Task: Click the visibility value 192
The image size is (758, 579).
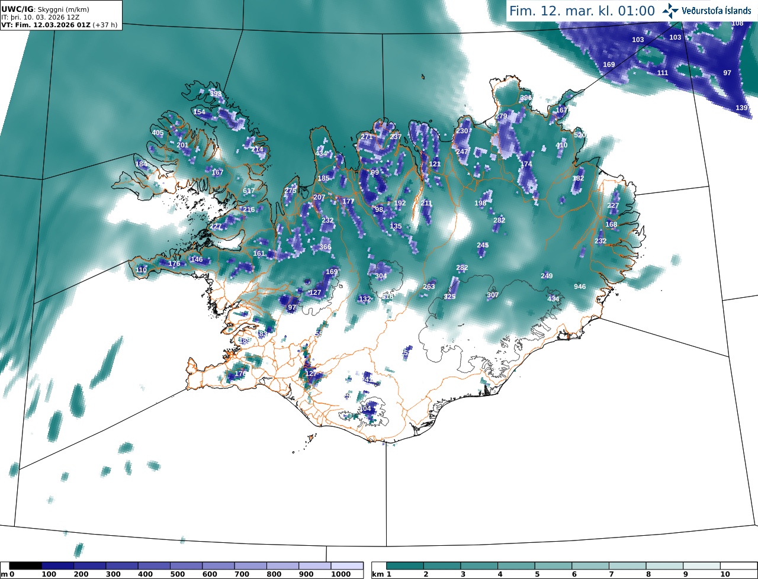Action: (x=400, y=203)
